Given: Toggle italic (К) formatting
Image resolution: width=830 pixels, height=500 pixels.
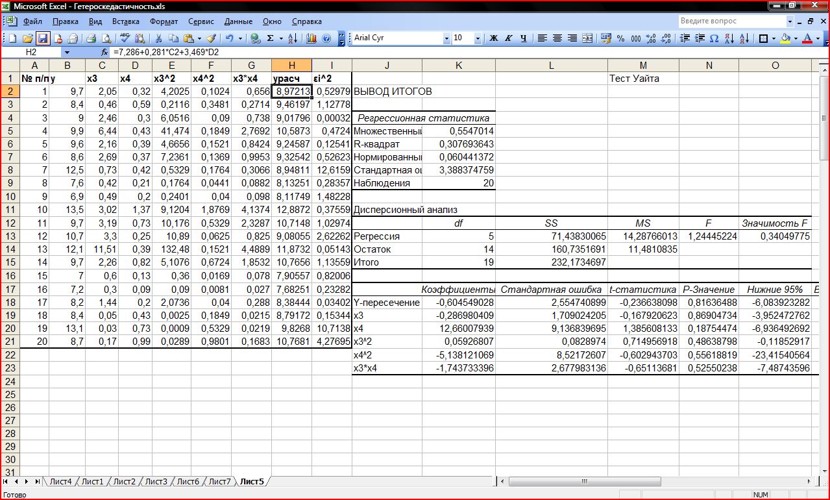Looking at the screenshot, I should [508, 38].
